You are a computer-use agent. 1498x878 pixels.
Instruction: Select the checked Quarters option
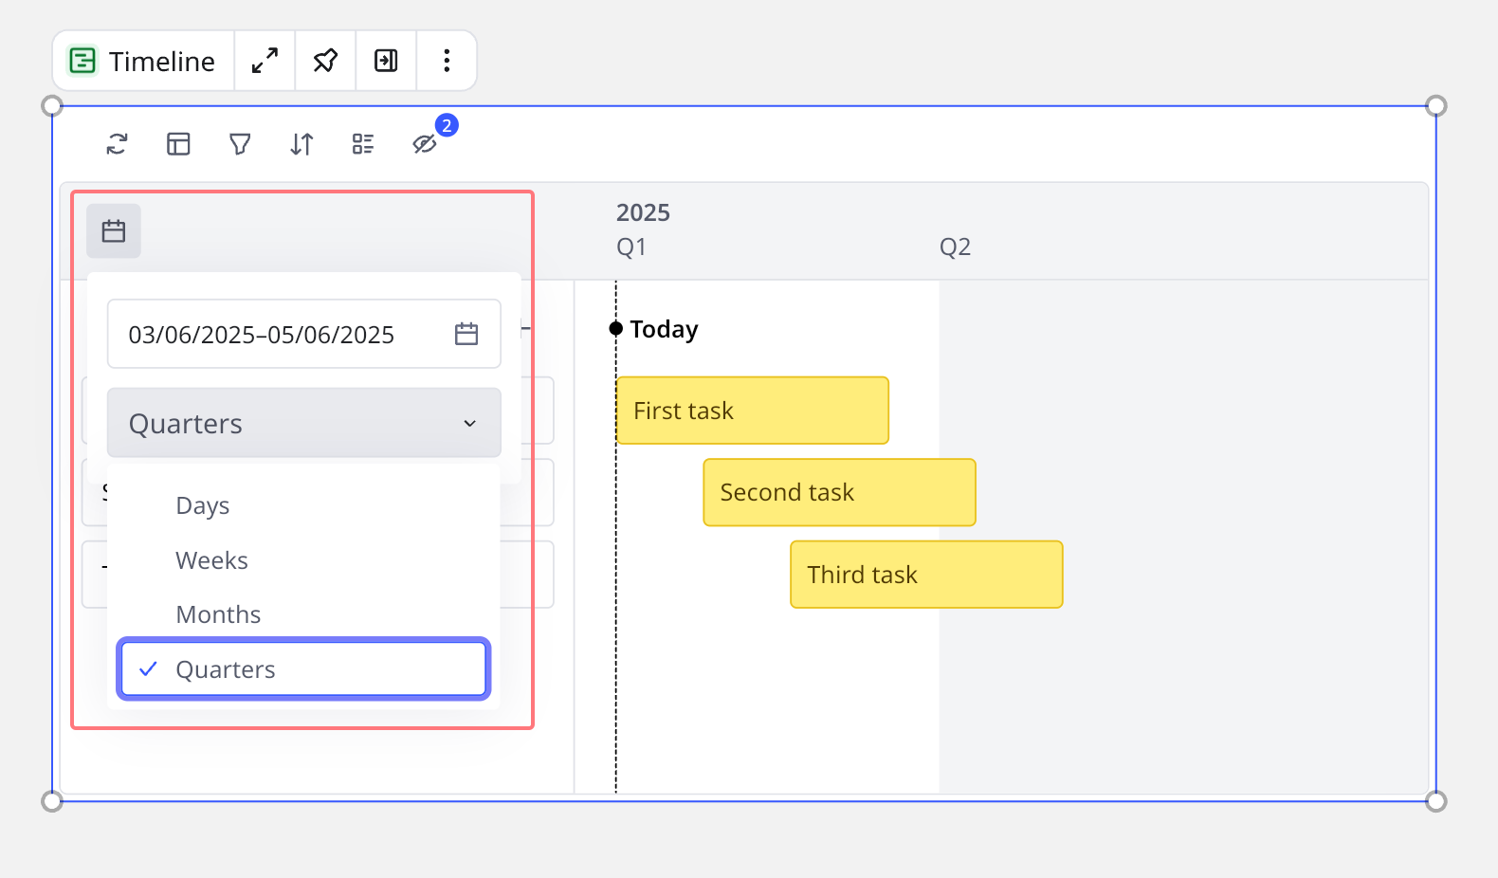(x=303, y=669)
